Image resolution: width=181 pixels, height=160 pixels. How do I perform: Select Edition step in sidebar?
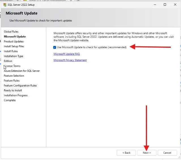[8, 61]
